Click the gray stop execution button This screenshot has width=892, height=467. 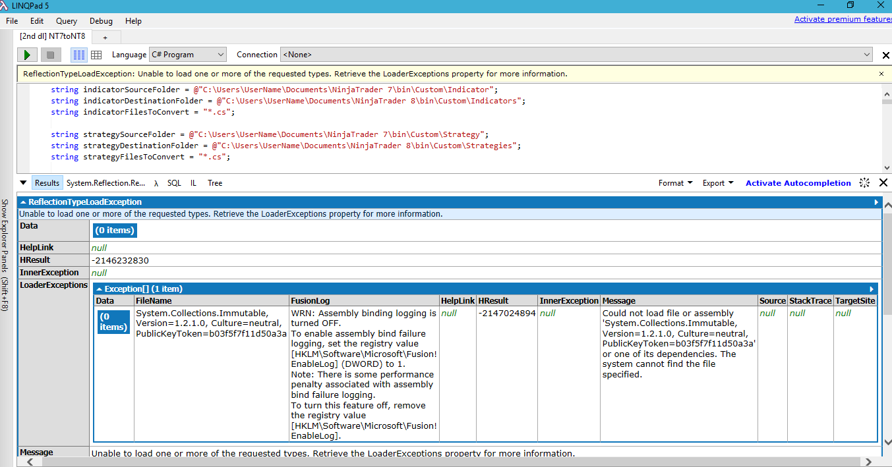point(49,55)
